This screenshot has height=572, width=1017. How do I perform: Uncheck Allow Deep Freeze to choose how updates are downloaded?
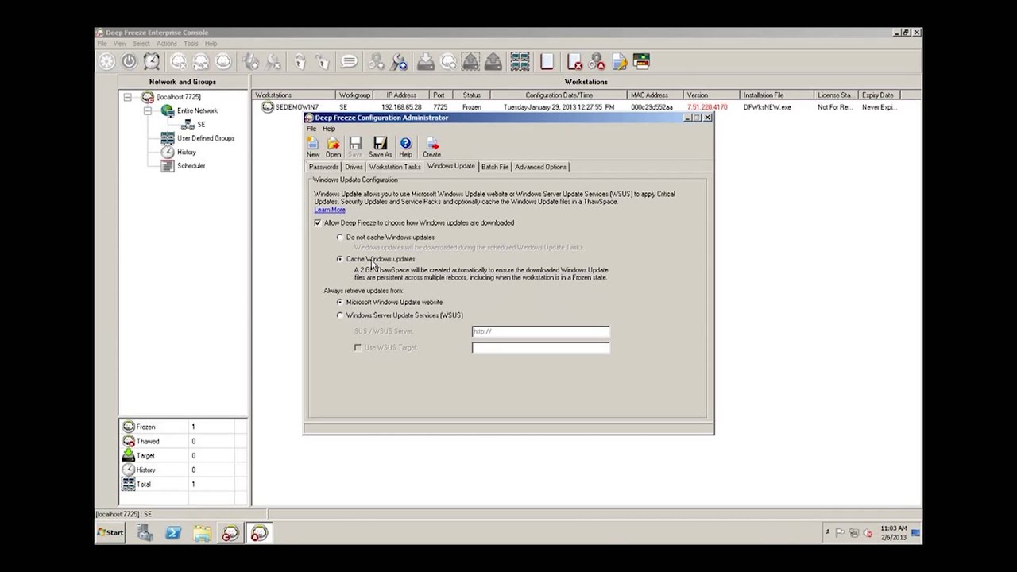pos(318,222)
